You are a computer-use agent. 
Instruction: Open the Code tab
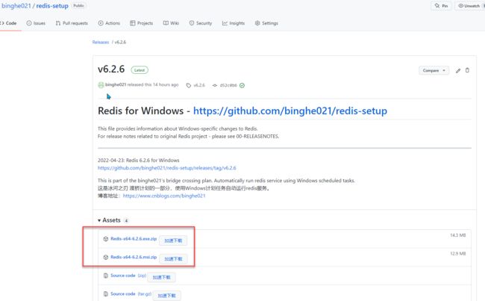[x=8, y=23]
